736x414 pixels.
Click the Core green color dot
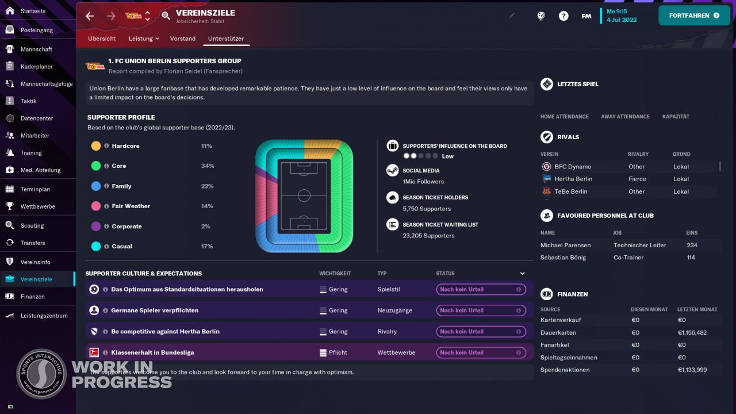coord(96,166)
